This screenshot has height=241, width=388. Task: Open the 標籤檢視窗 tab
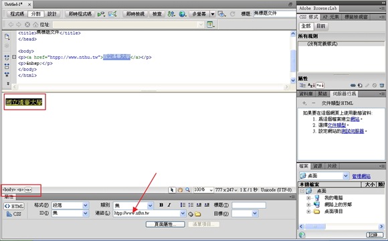(x=356, y=17)
